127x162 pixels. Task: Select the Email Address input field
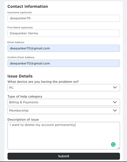63,48
